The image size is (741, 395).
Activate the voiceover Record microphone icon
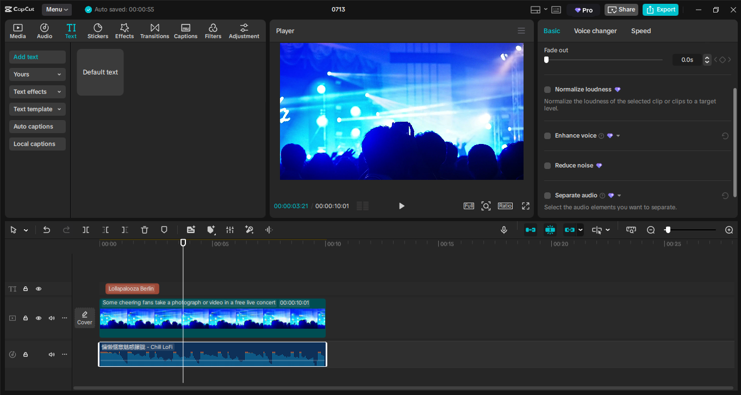point(503,230)
